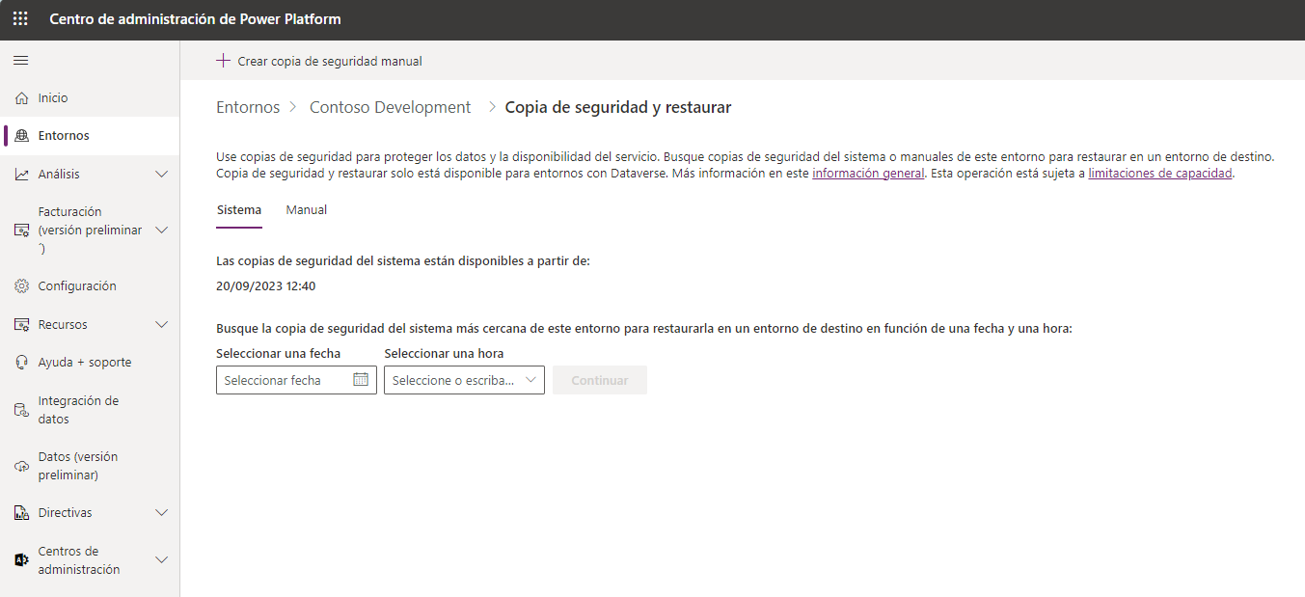Select the Sistema tab

tap(239, 209)
